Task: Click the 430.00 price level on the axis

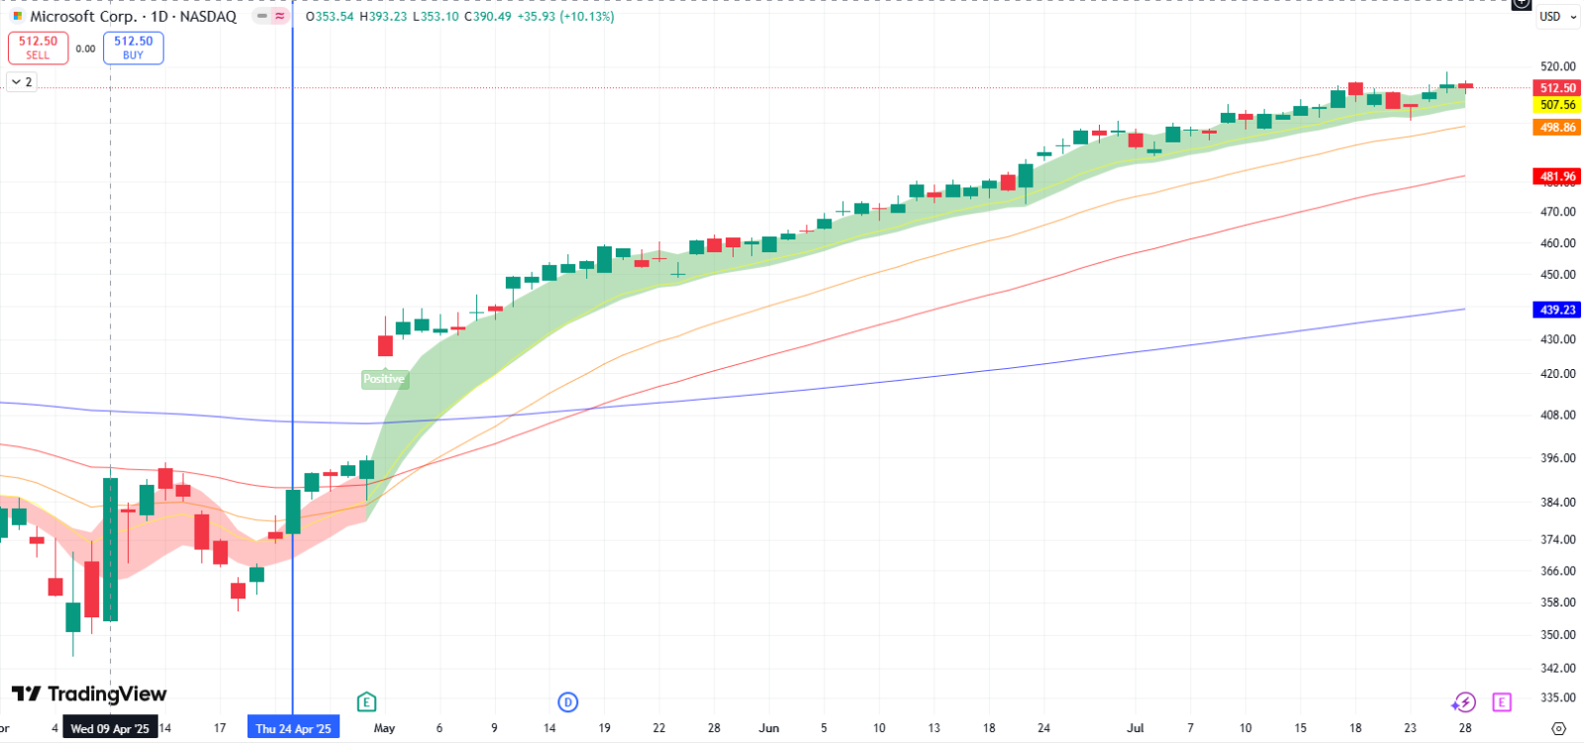Action: pyautogui.click(x=1557, y=339)
